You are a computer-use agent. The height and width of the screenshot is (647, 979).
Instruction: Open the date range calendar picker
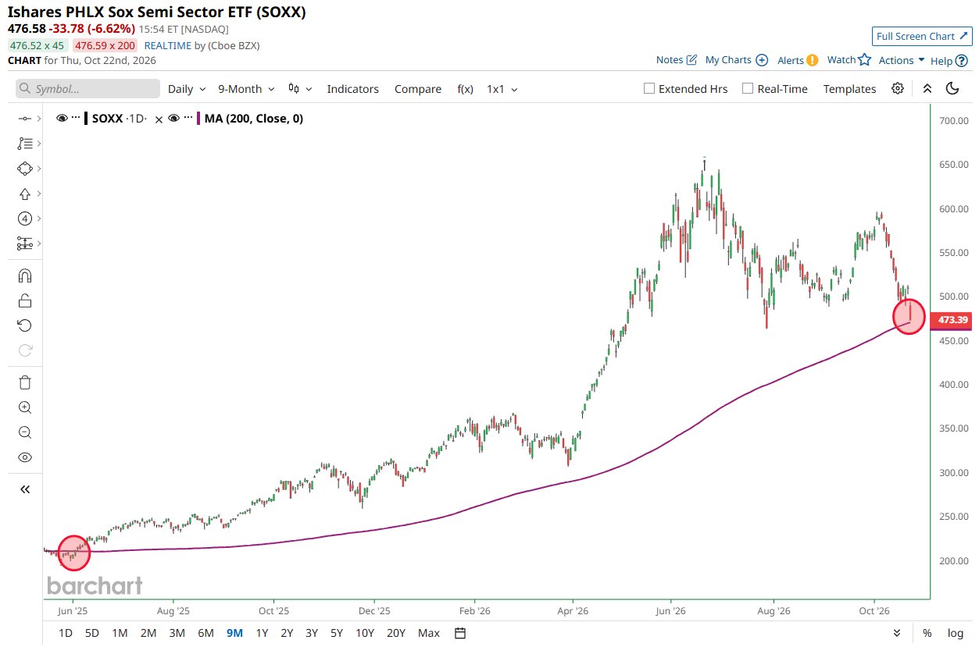click(460, 633)
